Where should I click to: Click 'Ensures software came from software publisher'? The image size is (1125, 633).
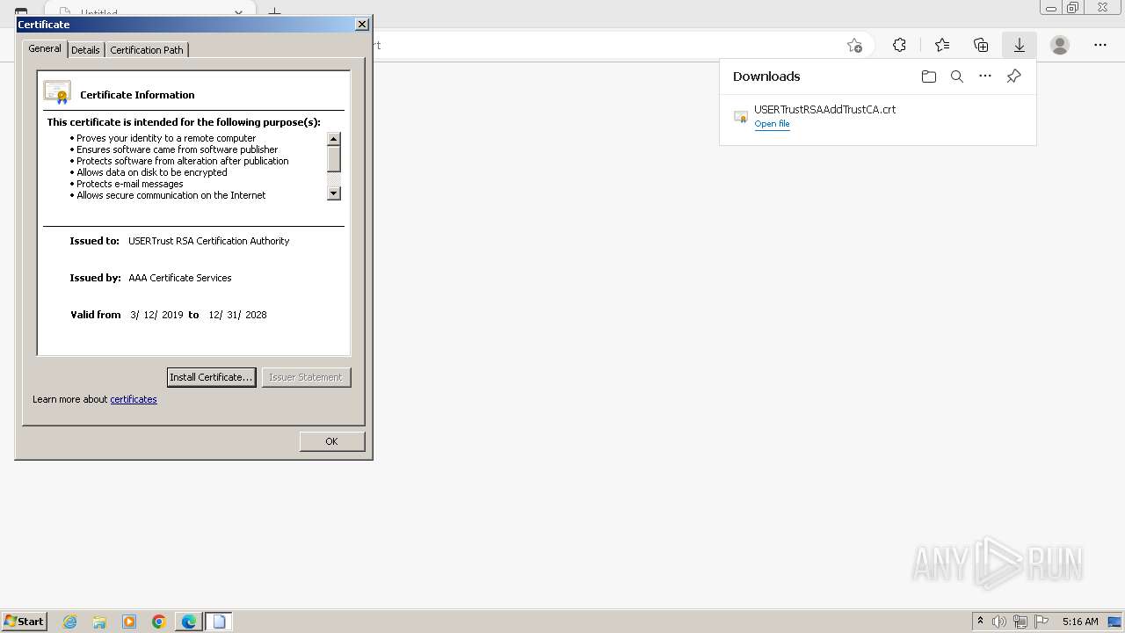pos(178,149)
